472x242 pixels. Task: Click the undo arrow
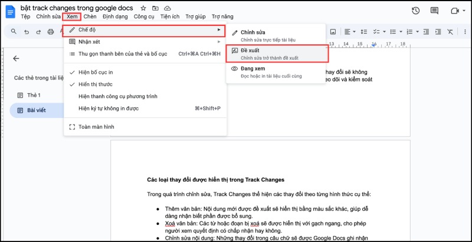[27, 32]
